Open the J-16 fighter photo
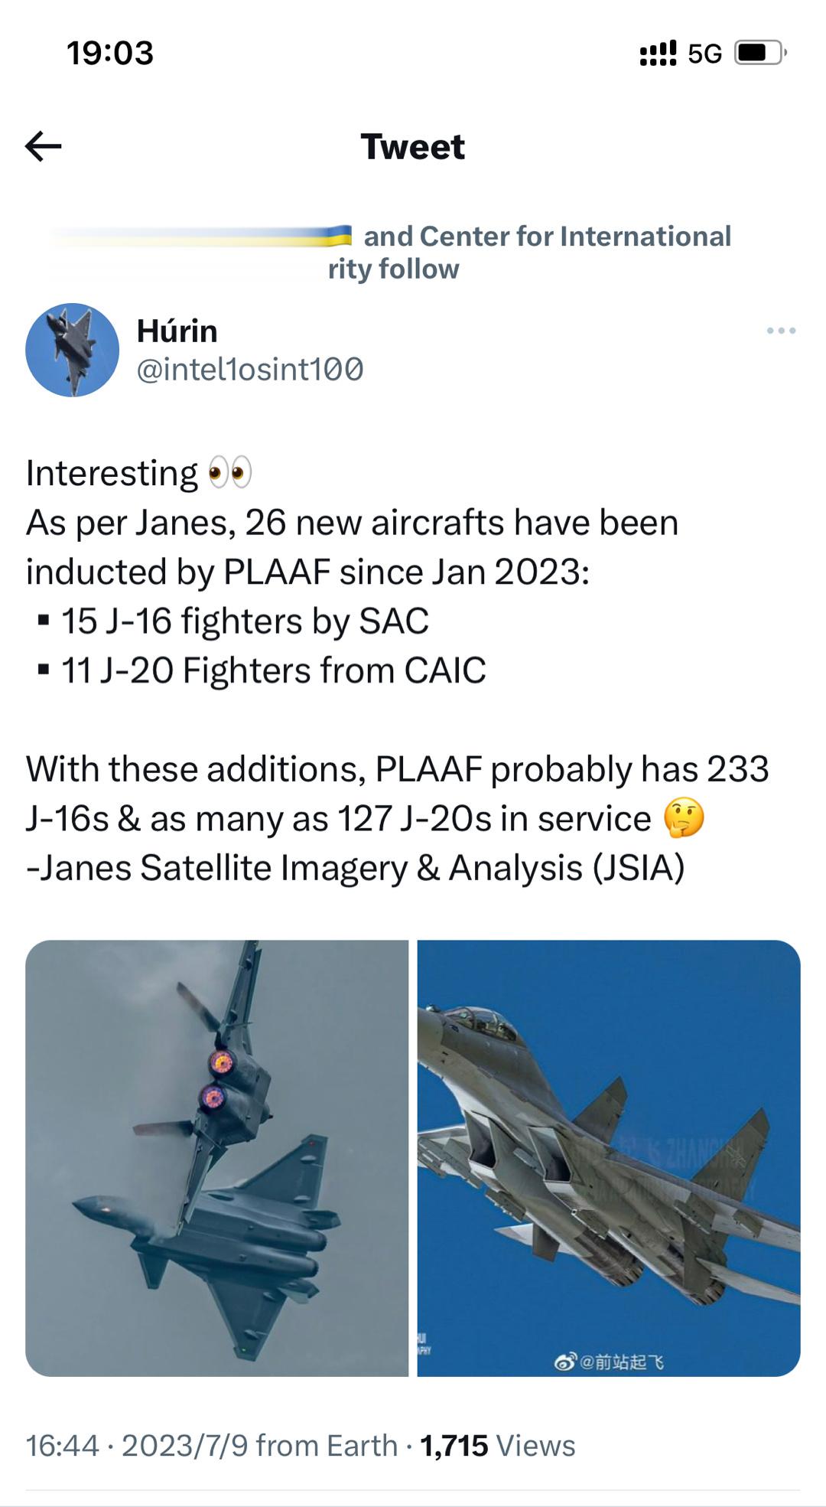 click(x=609, y=1158)
